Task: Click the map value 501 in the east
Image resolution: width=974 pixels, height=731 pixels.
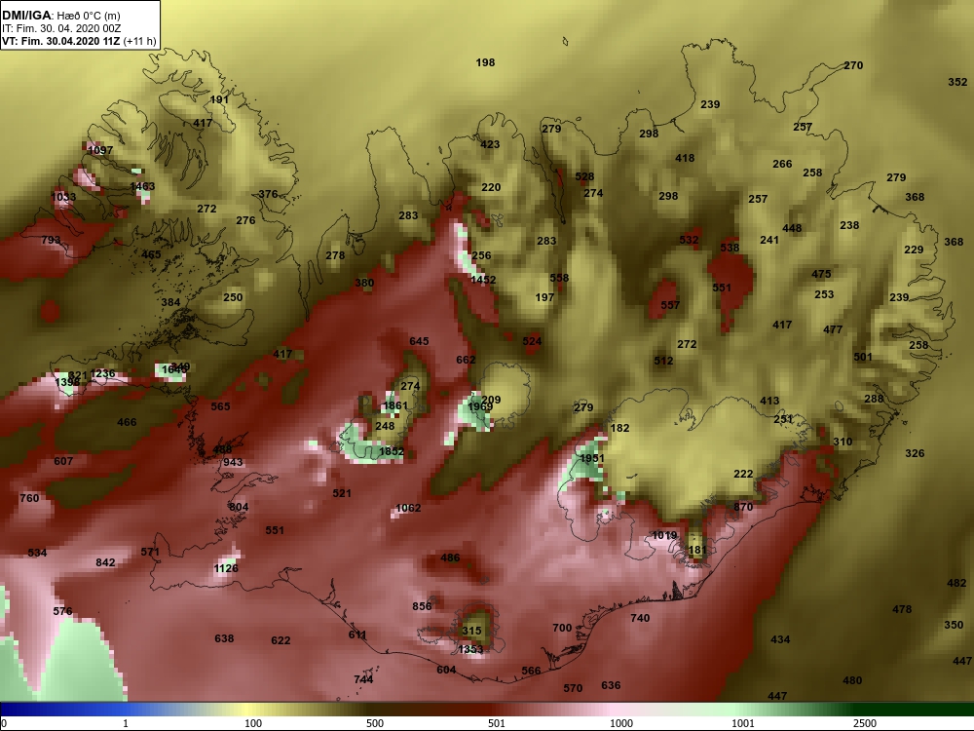Action: pos(863,357)
